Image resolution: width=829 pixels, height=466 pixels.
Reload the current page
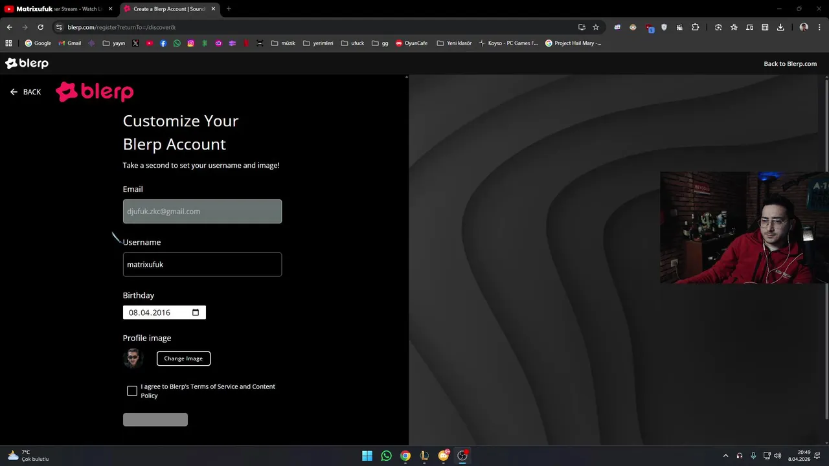tap(40, 27)
